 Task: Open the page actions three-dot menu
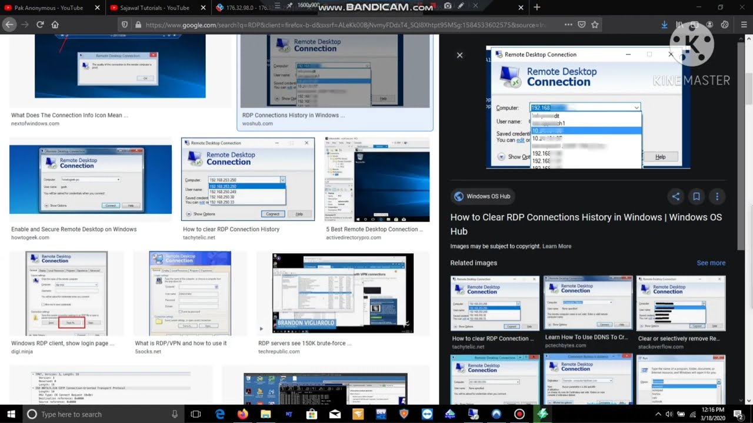[568, 25]
